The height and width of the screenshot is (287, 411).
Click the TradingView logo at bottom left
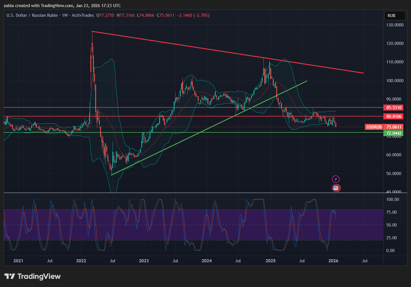(x=32, y=276)
